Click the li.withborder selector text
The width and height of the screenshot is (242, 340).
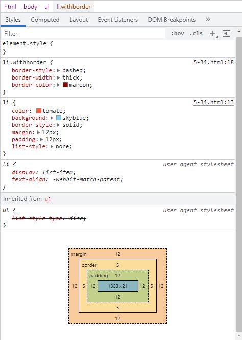[25, 62]
